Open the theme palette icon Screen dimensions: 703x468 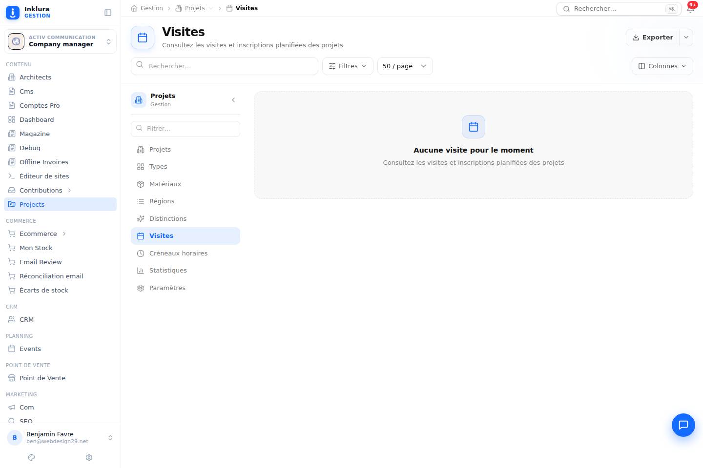(32, 457)
